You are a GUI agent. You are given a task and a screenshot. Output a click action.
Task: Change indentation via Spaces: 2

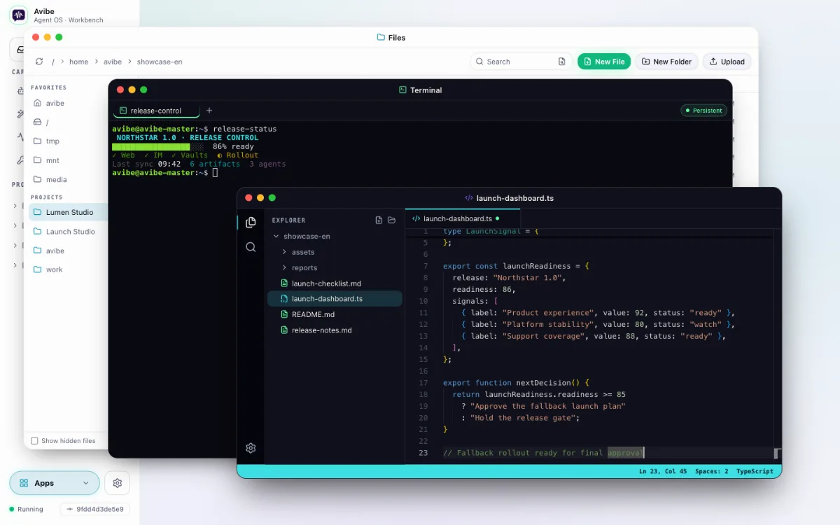[x=711, y=471]
